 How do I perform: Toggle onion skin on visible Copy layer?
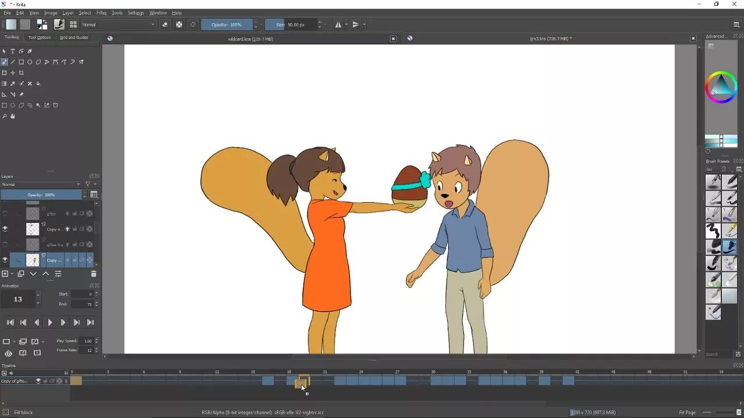pos(67,229)
